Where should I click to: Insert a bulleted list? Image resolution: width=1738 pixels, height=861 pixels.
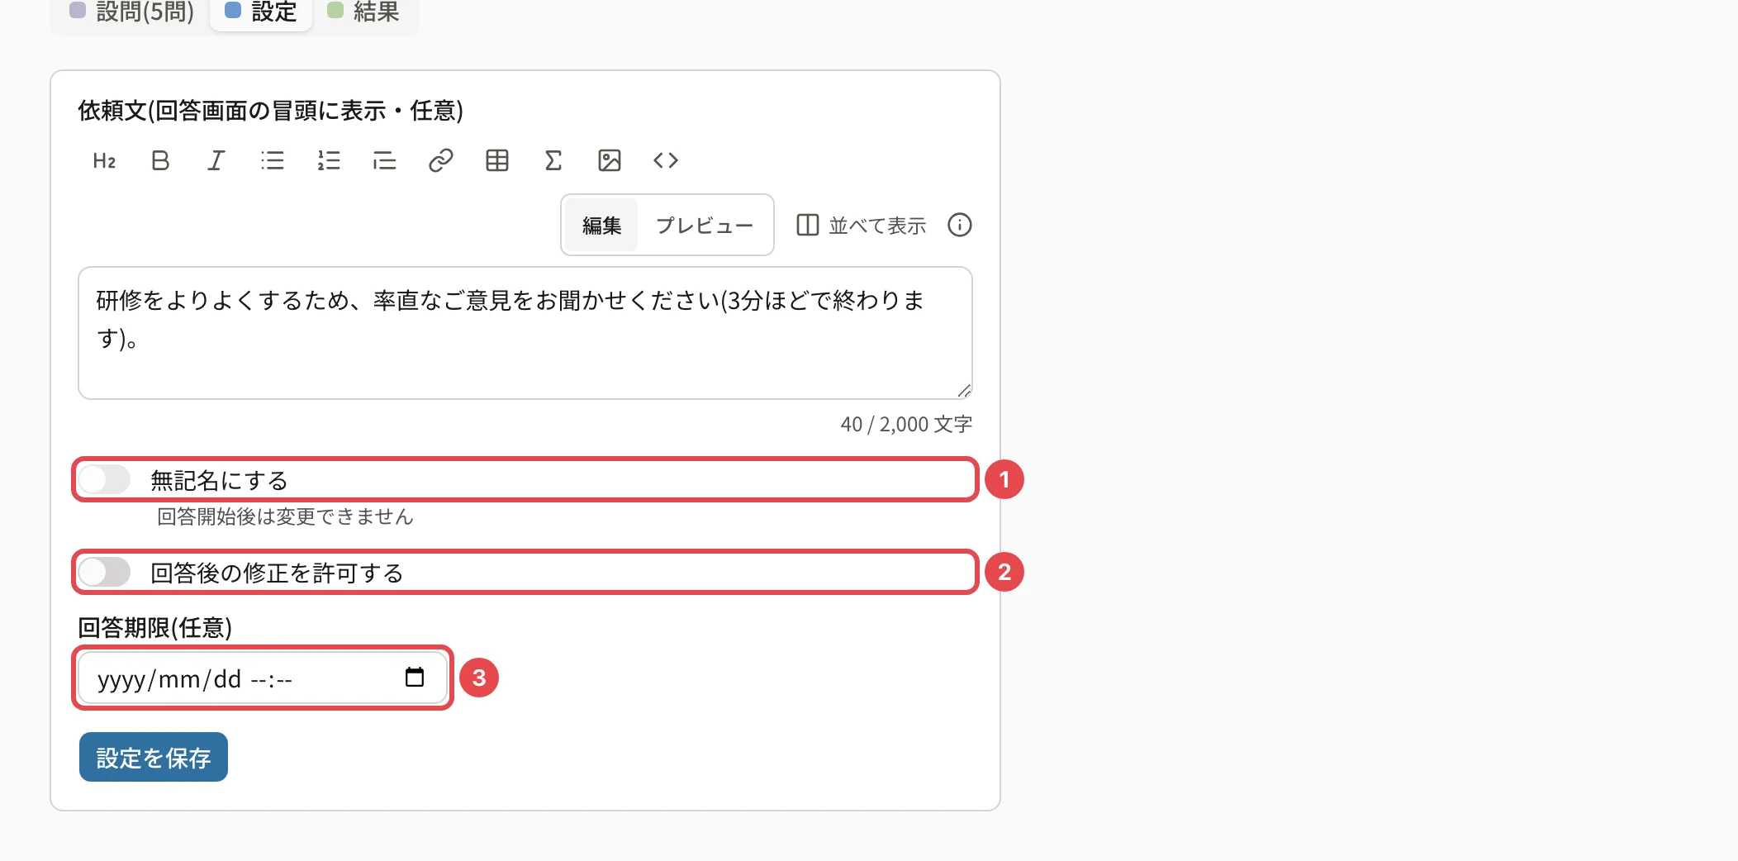(x=273, y=160)
